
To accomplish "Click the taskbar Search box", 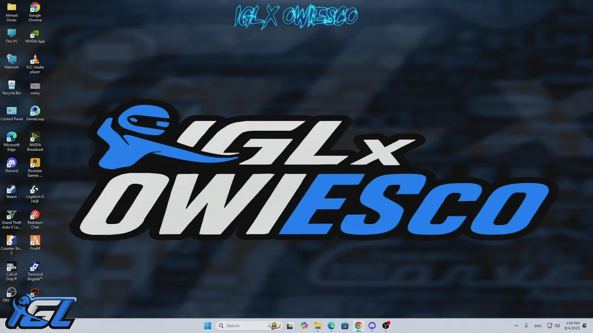I will (249, 326).
